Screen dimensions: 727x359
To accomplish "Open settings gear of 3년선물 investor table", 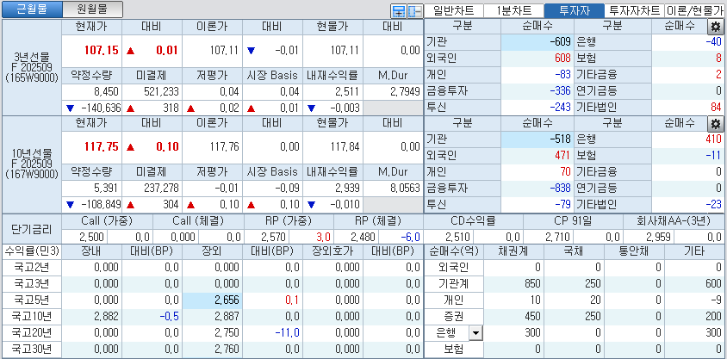I will pyautogui.click(x=716, y=28).
